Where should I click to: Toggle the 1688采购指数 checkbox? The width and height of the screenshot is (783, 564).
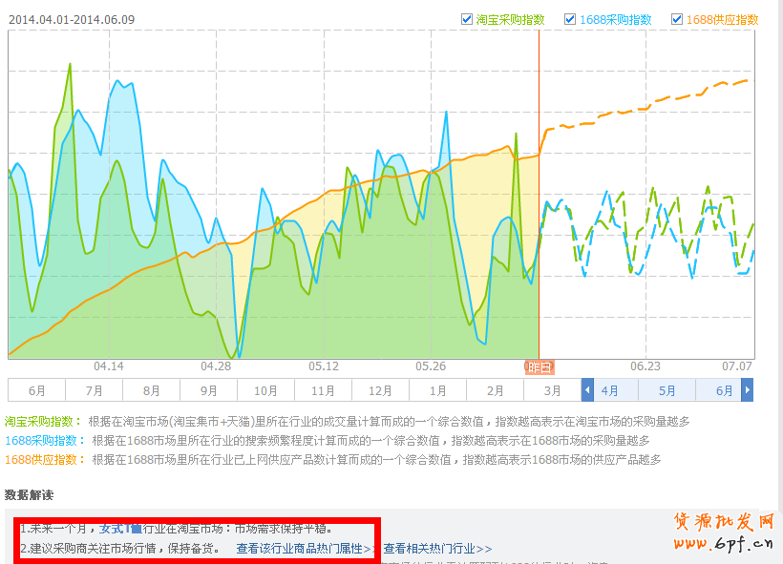[x=570, y=19]
